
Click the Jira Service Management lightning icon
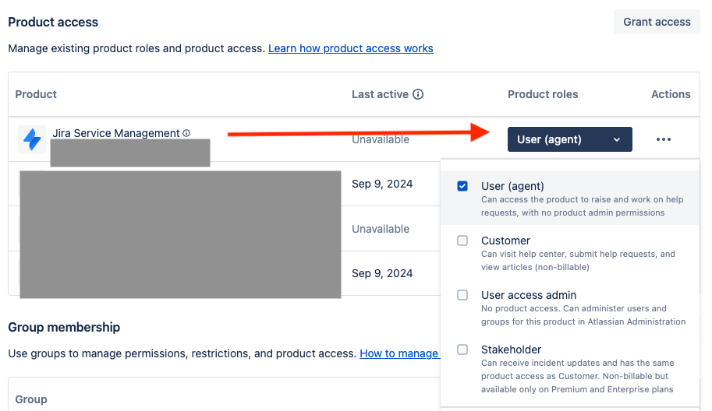[x=32, y=139]
